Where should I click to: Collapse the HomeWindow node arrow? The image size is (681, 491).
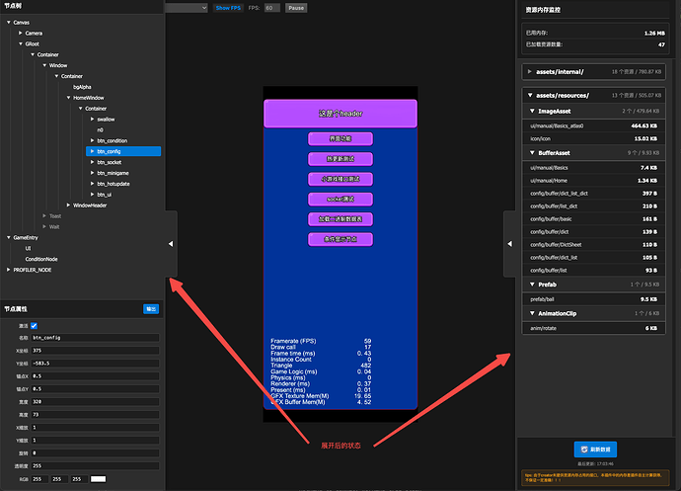point(68,98)
